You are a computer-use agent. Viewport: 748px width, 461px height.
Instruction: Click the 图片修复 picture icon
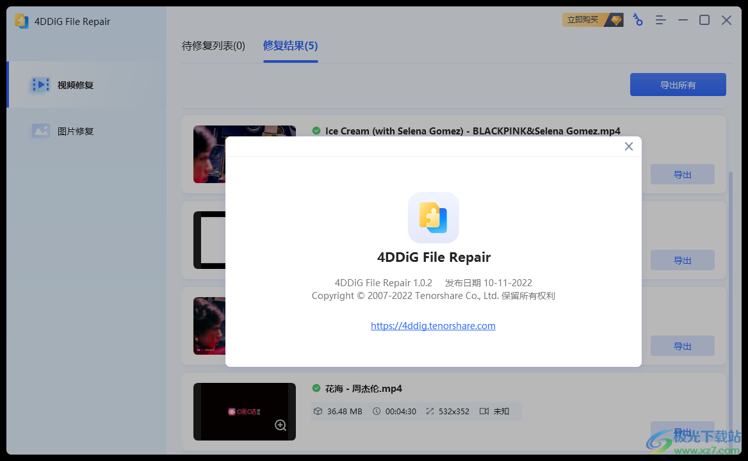coord(40,131)
